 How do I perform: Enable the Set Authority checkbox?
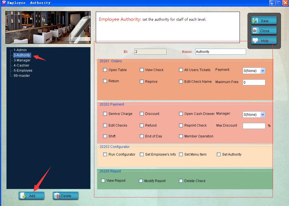pyautogui.click(x=219, y=154)
